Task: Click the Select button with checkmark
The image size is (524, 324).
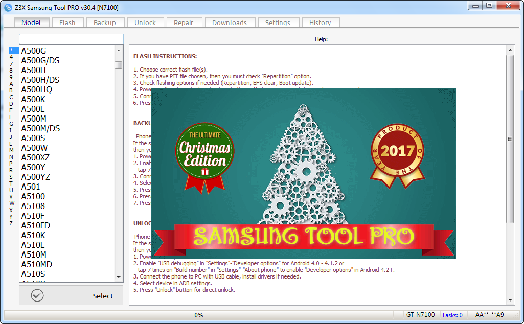Action: click(x=71, y=295)
